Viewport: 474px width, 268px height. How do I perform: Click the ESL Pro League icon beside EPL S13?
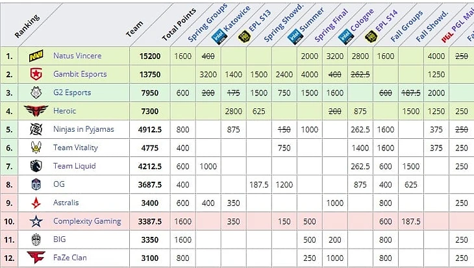tap(244, 37)
